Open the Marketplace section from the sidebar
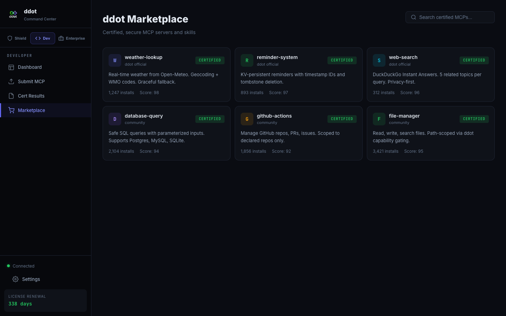506x316 pixels. click(31, 110)
